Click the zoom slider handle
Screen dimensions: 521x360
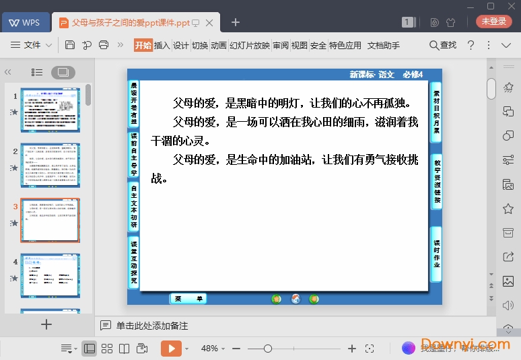coord(268,348)
